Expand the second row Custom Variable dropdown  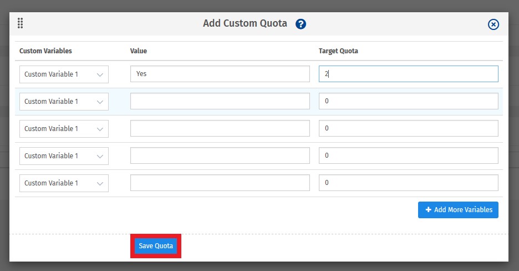pos(64,102)
